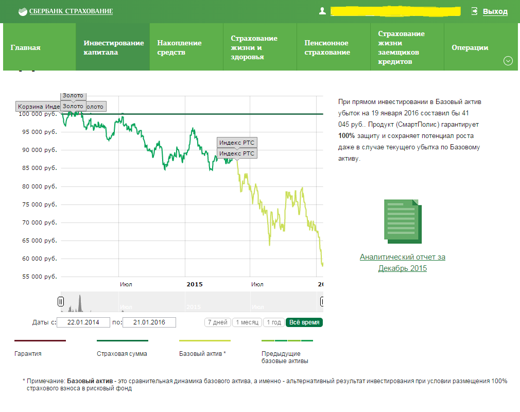Click the start date field 22.01.2014

pyautogui.click(x=83, y=322)
